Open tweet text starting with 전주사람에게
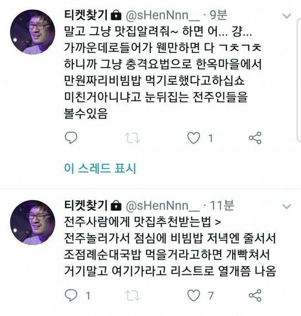The image size is (301, 316). coord(170,247)
